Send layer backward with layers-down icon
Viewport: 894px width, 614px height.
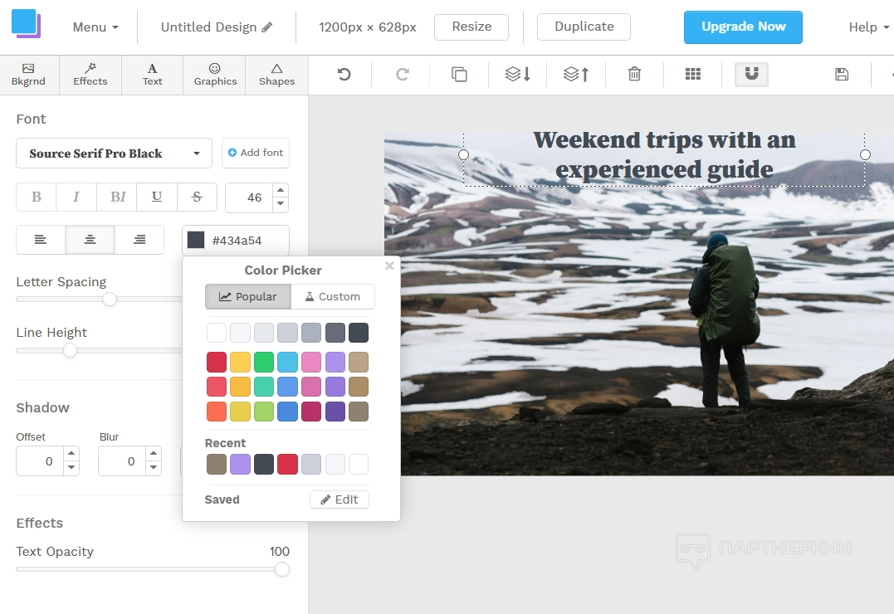coord(518,75)
